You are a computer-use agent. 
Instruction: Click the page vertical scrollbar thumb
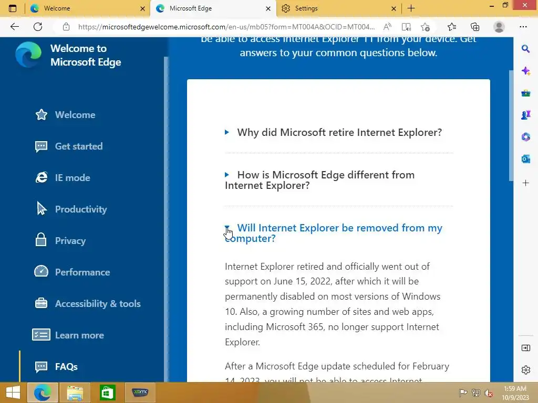511,125
